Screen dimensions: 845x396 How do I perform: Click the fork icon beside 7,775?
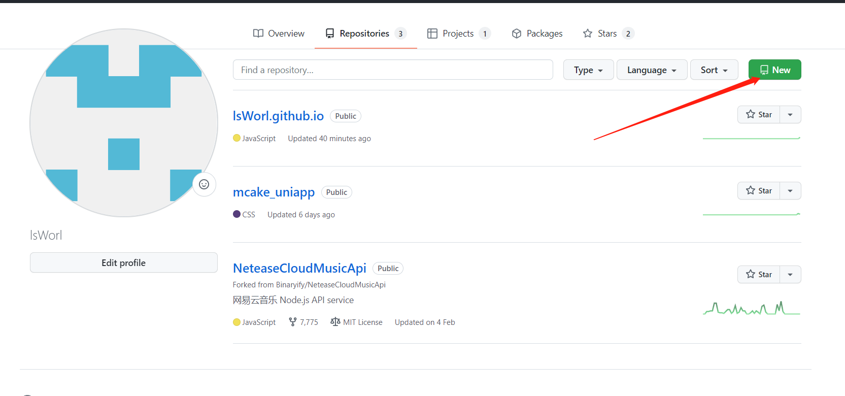click(292, 322)
